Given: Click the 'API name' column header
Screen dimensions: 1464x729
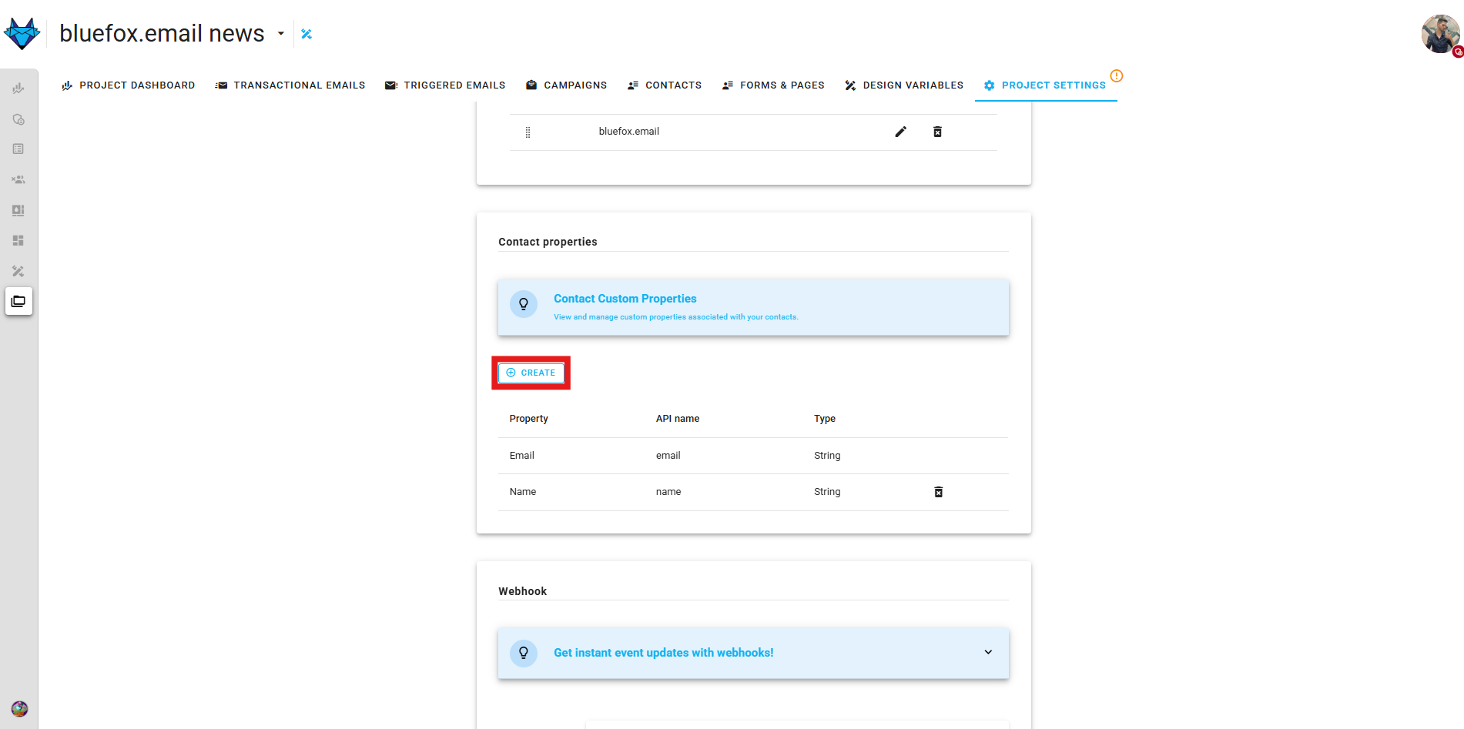Looking at the screenshot, I should (x=677, y=419).
